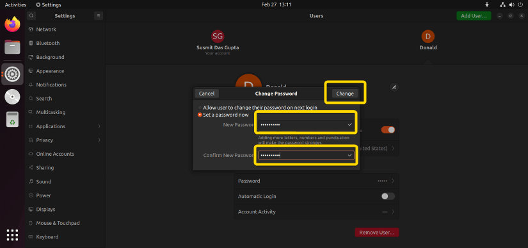Open Keyboard settings
The height and width of the screenshot is (248, 528).
click(x=65, y=237)
